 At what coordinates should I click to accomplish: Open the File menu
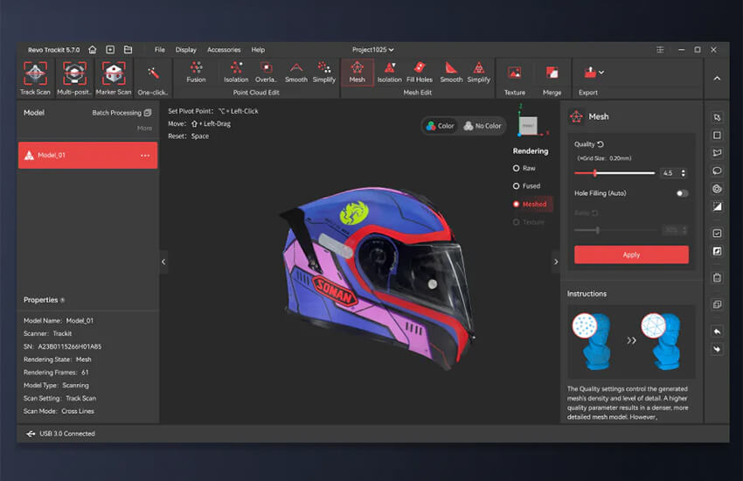point(160,50)
